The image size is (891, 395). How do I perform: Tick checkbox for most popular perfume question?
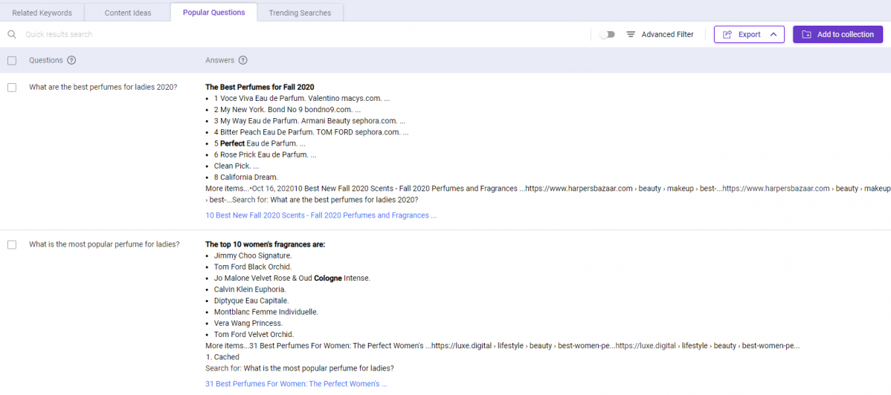[12, 244]
